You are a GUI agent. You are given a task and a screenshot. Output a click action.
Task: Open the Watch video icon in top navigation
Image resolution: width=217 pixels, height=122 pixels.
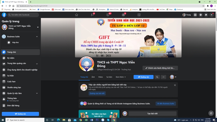[108, 15]
